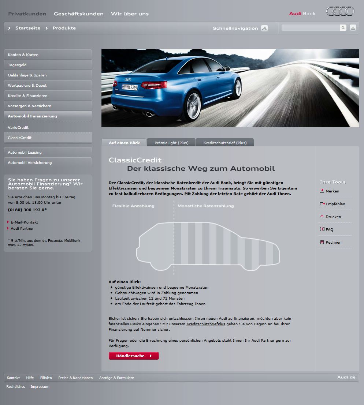Click the Empfehlen share icon
Image resolution: width=364 pixels, height=405 pixels.
click(322, 204)
